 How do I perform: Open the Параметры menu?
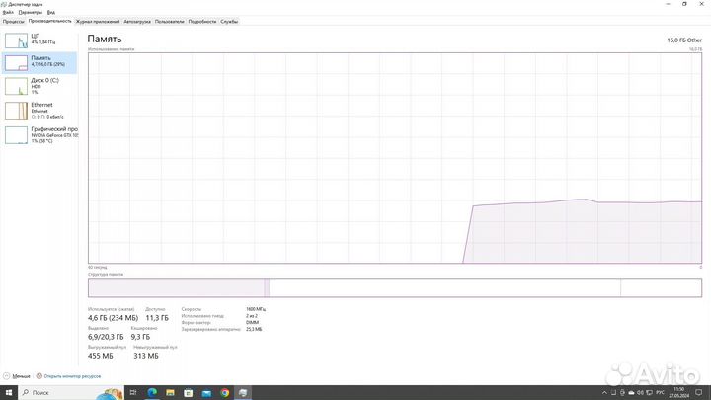30,12
